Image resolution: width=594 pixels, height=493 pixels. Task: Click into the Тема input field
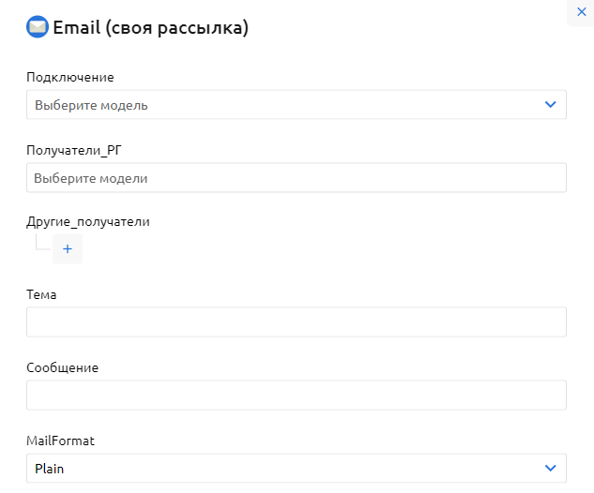pyautogui.click(x=296, y=322)
